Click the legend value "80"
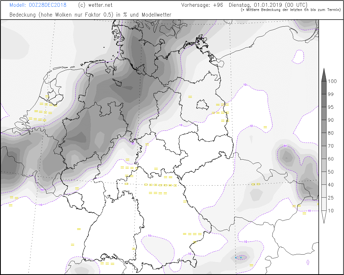Image resolution: width=344 pixels, height=275 pixels. pyautogui.click(x=331, y=133)
